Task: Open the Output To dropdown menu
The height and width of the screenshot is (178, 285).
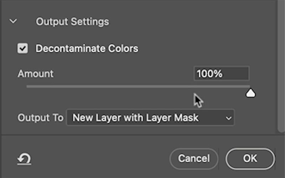Action: [x=150, y=118]
